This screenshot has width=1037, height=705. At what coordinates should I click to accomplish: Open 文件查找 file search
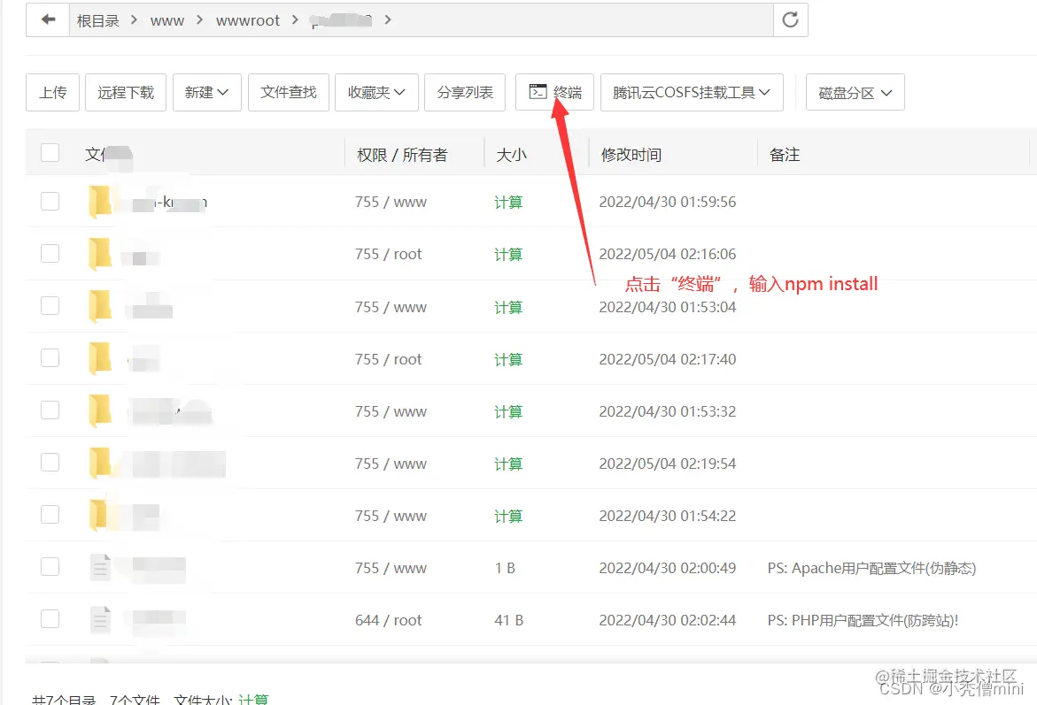click(289, 93)
